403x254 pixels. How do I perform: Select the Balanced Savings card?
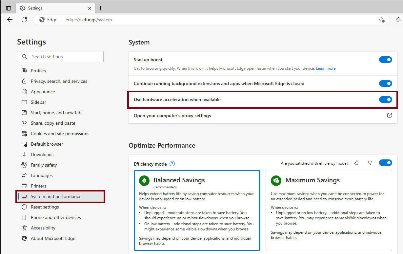pos(197,210)
